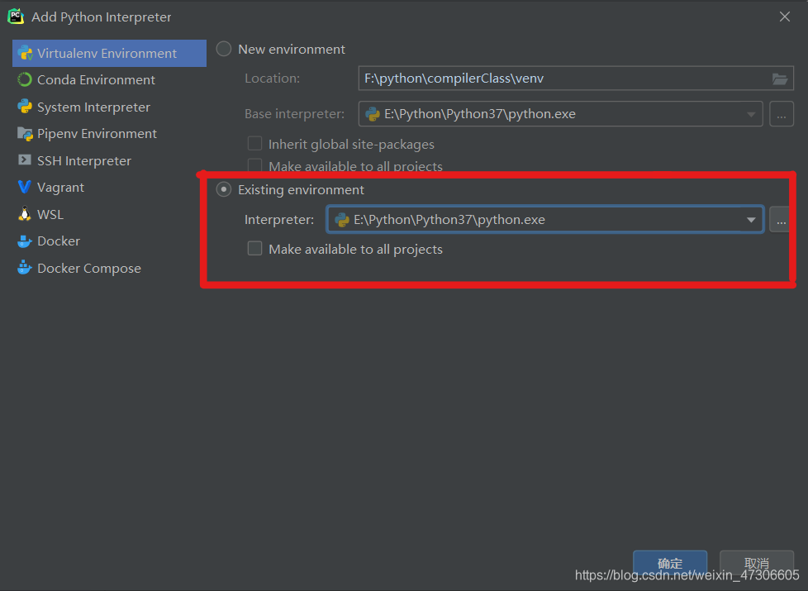Select the Conda Environment option
This screenshot has width=808, height=591.
tap(95, 79)
